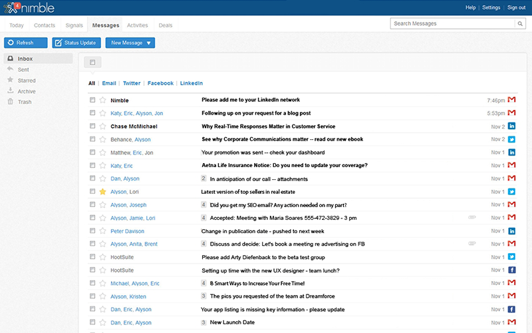Switch to the Today tab
The height and width of the screenshot is (333, 532).
pyautogui.click(x=16, y=25)
